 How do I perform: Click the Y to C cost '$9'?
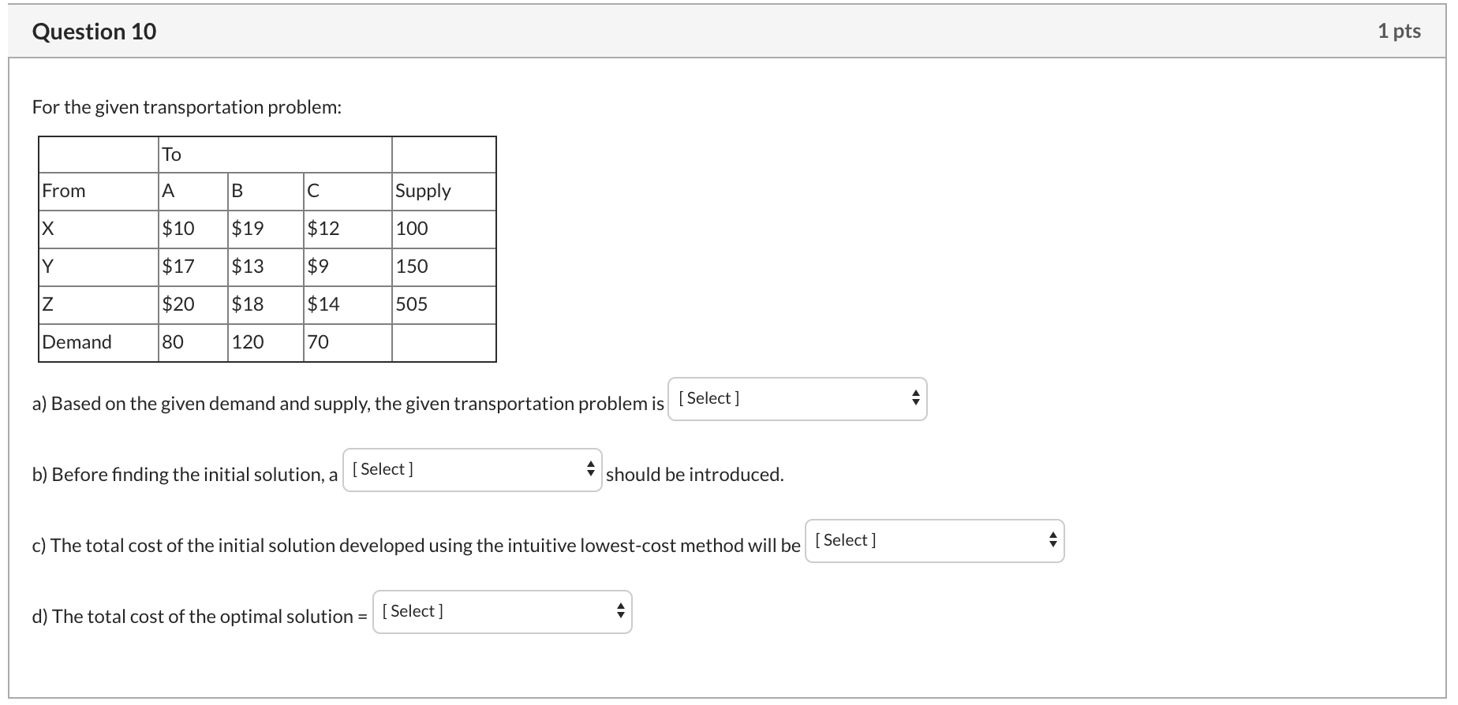[318, 267]
